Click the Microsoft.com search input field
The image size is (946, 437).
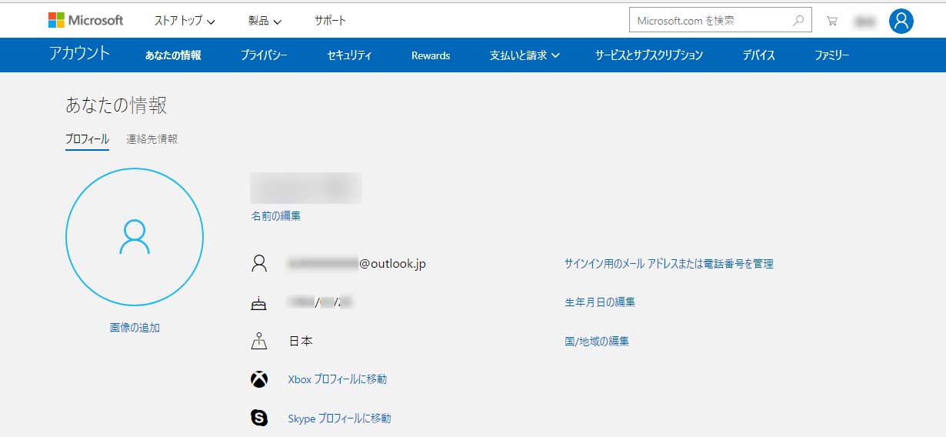708,21
